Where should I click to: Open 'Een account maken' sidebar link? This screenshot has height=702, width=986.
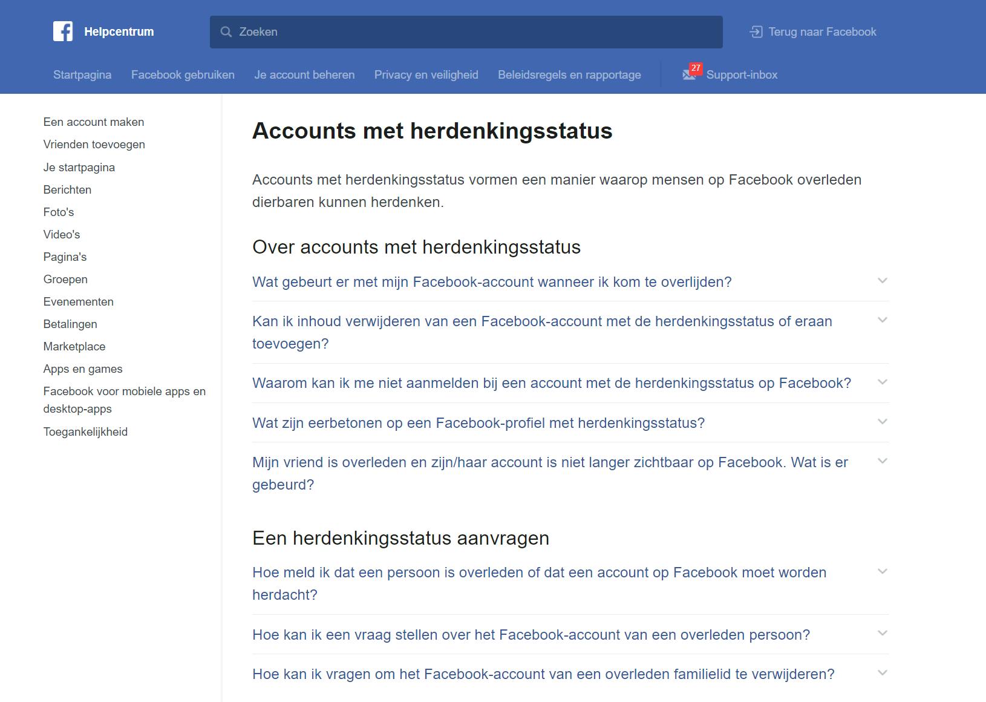[x=94, y=122]
